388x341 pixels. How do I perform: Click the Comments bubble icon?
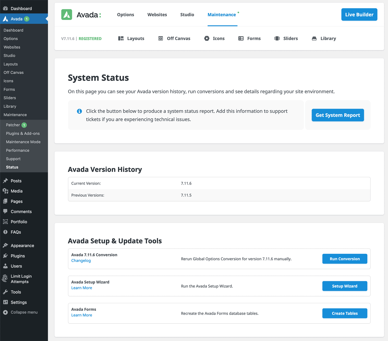(5, 211)
